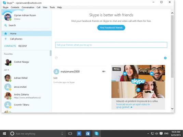Open Call phones entry
This screenshot has height=137, width=183.
tap(26, 39)
